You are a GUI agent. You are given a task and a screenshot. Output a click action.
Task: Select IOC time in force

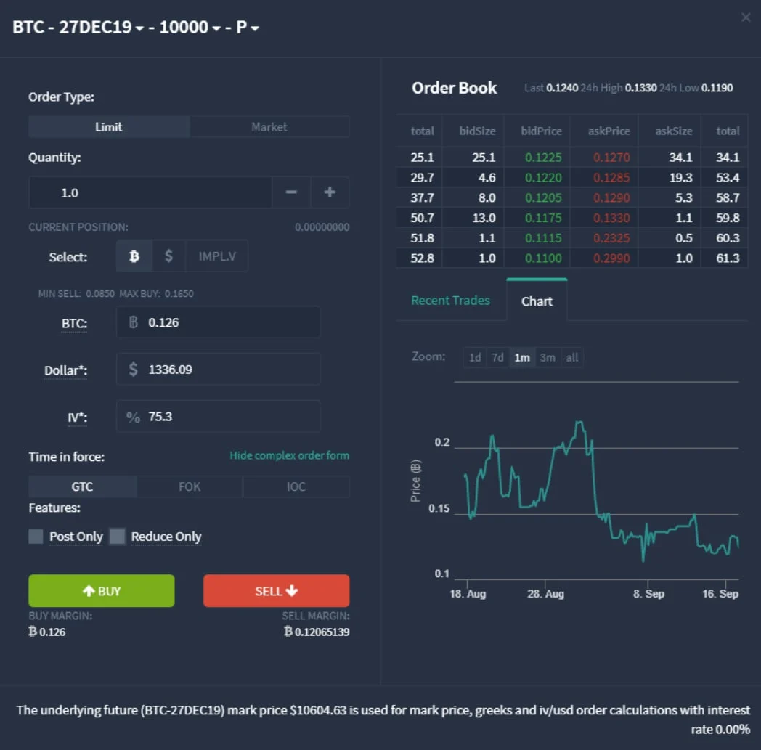point(296,486)
